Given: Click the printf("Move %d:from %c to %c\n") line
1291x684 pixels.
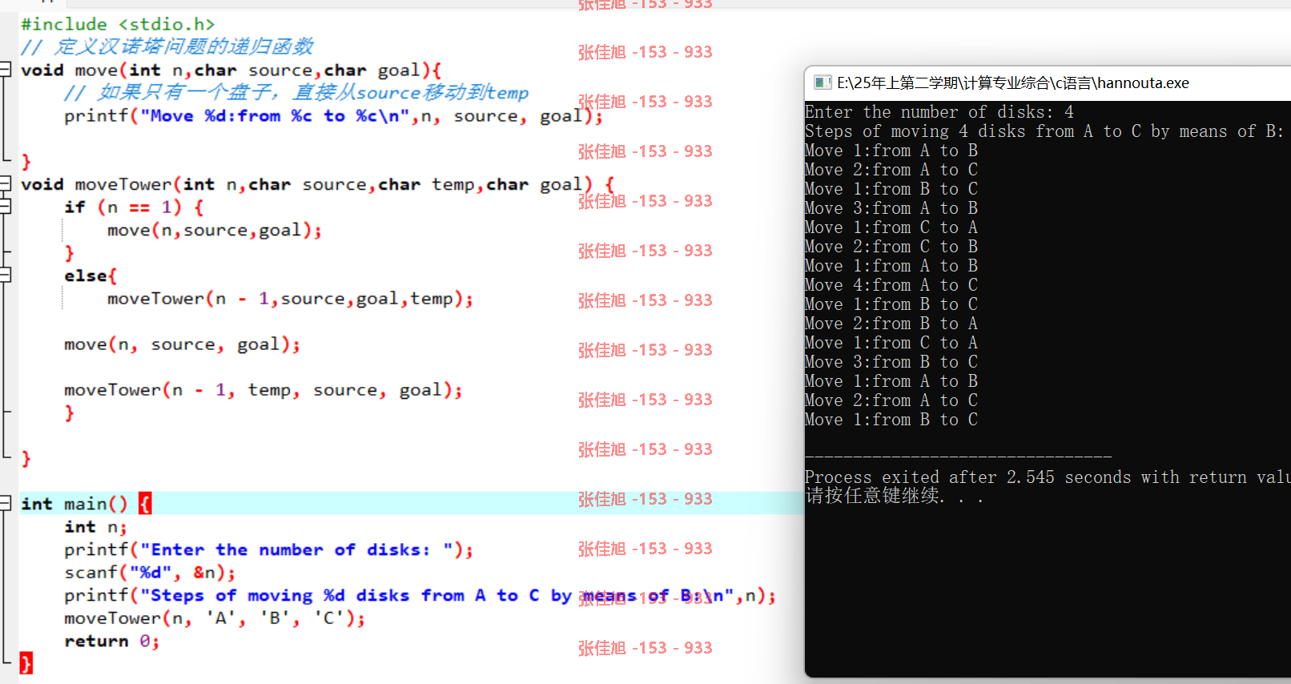Looking at the screenshot, I should pyautogui.click(x=333, y=116).
